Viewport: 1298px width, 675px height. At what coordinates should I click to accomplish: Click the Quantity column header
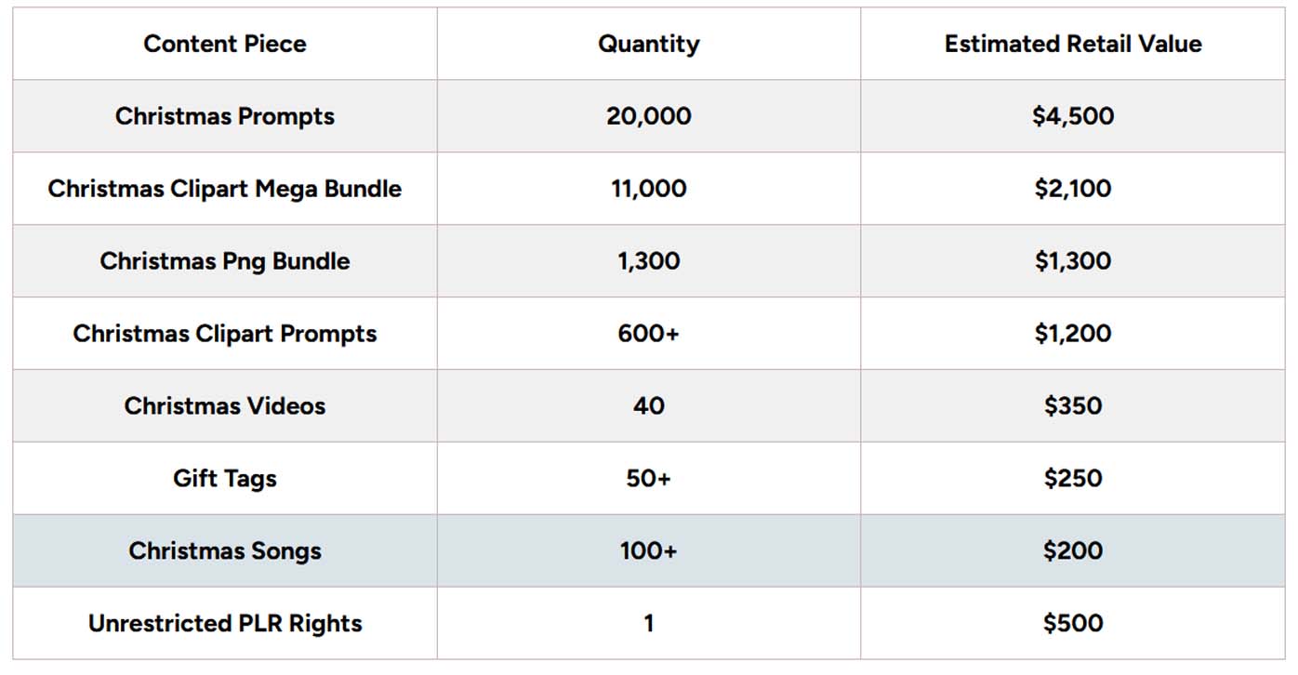(648, 44)
